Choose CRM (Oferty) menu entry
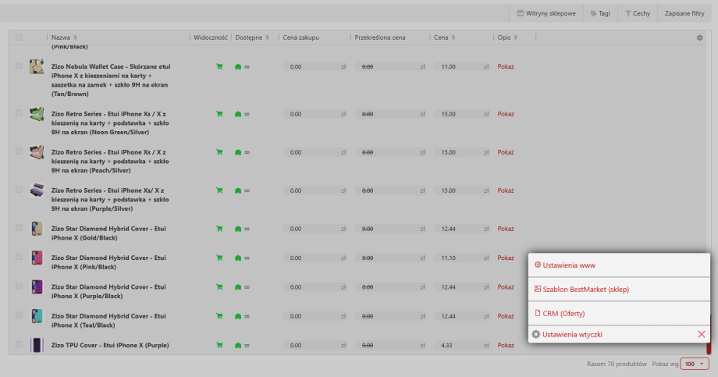718x377 pixels. click(619, 313)
